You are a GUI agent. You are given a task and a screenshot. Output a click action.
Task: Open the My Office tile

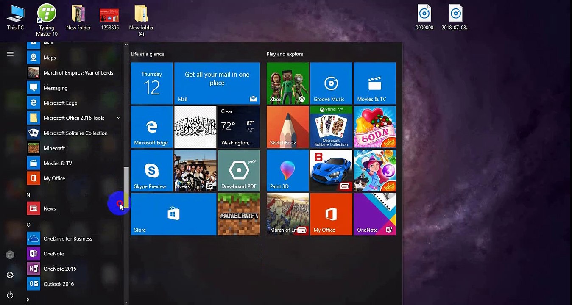pyautogui.click(x=331, y=214)
